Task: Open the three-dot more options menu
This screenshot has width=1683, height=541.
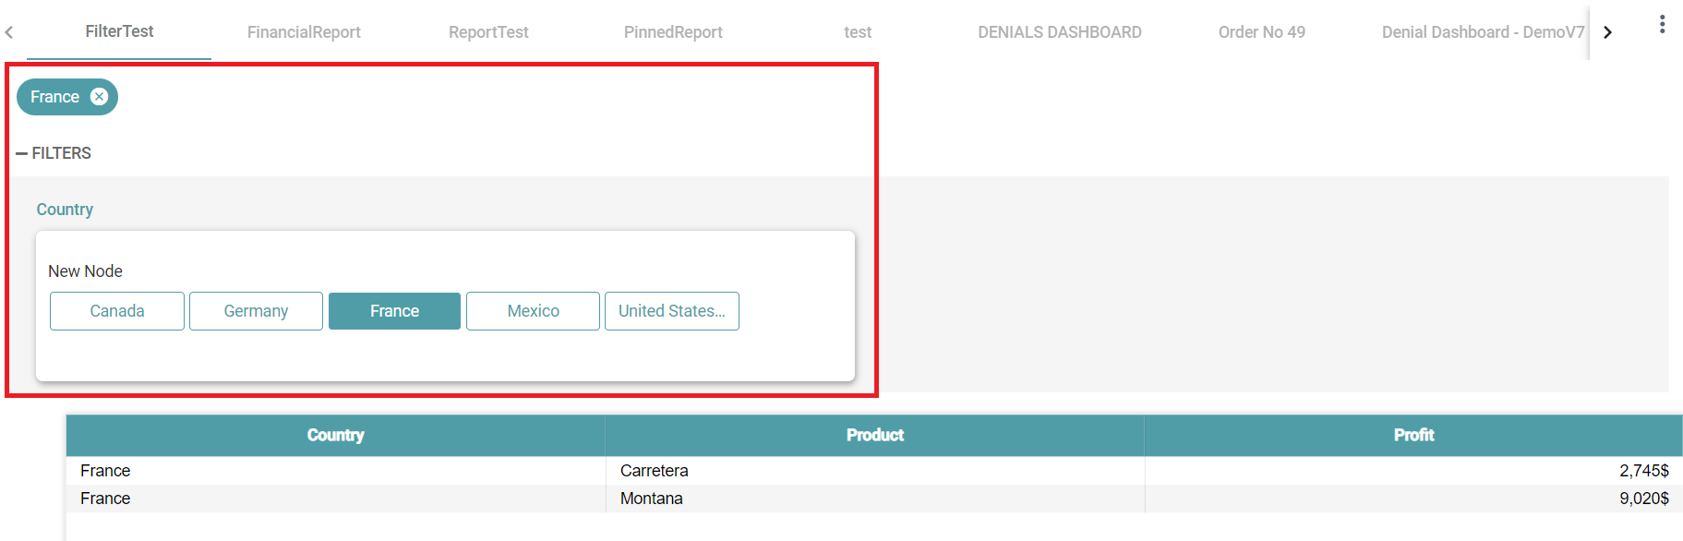Action: point(1662,25)
